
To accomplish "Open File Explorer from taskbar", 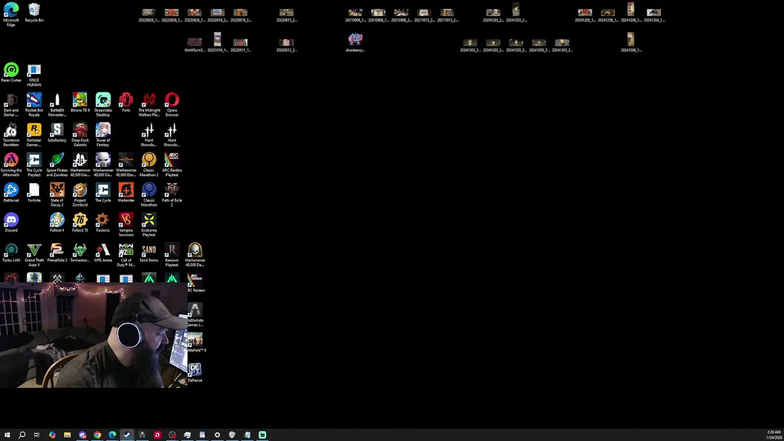I will click(x=67, y=435).
